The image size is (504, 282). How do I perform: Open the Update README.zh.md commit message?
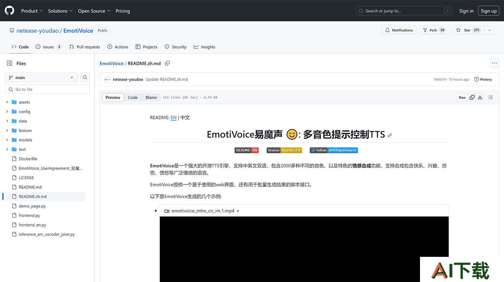tap(166, 79)
